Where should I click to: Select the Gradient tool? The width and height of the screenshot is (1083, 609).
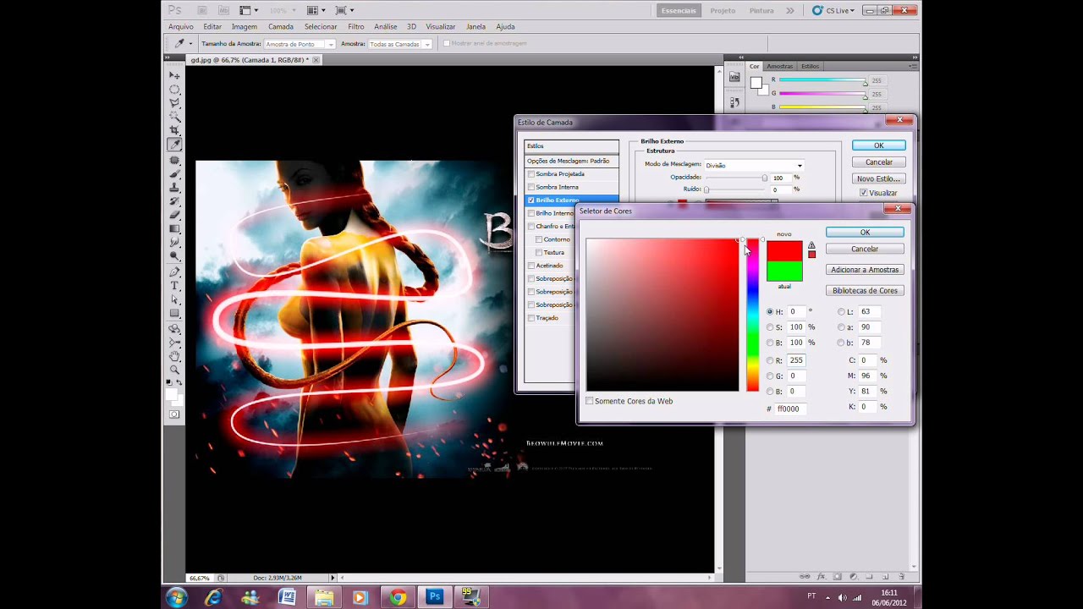click(x=174, y=228)
